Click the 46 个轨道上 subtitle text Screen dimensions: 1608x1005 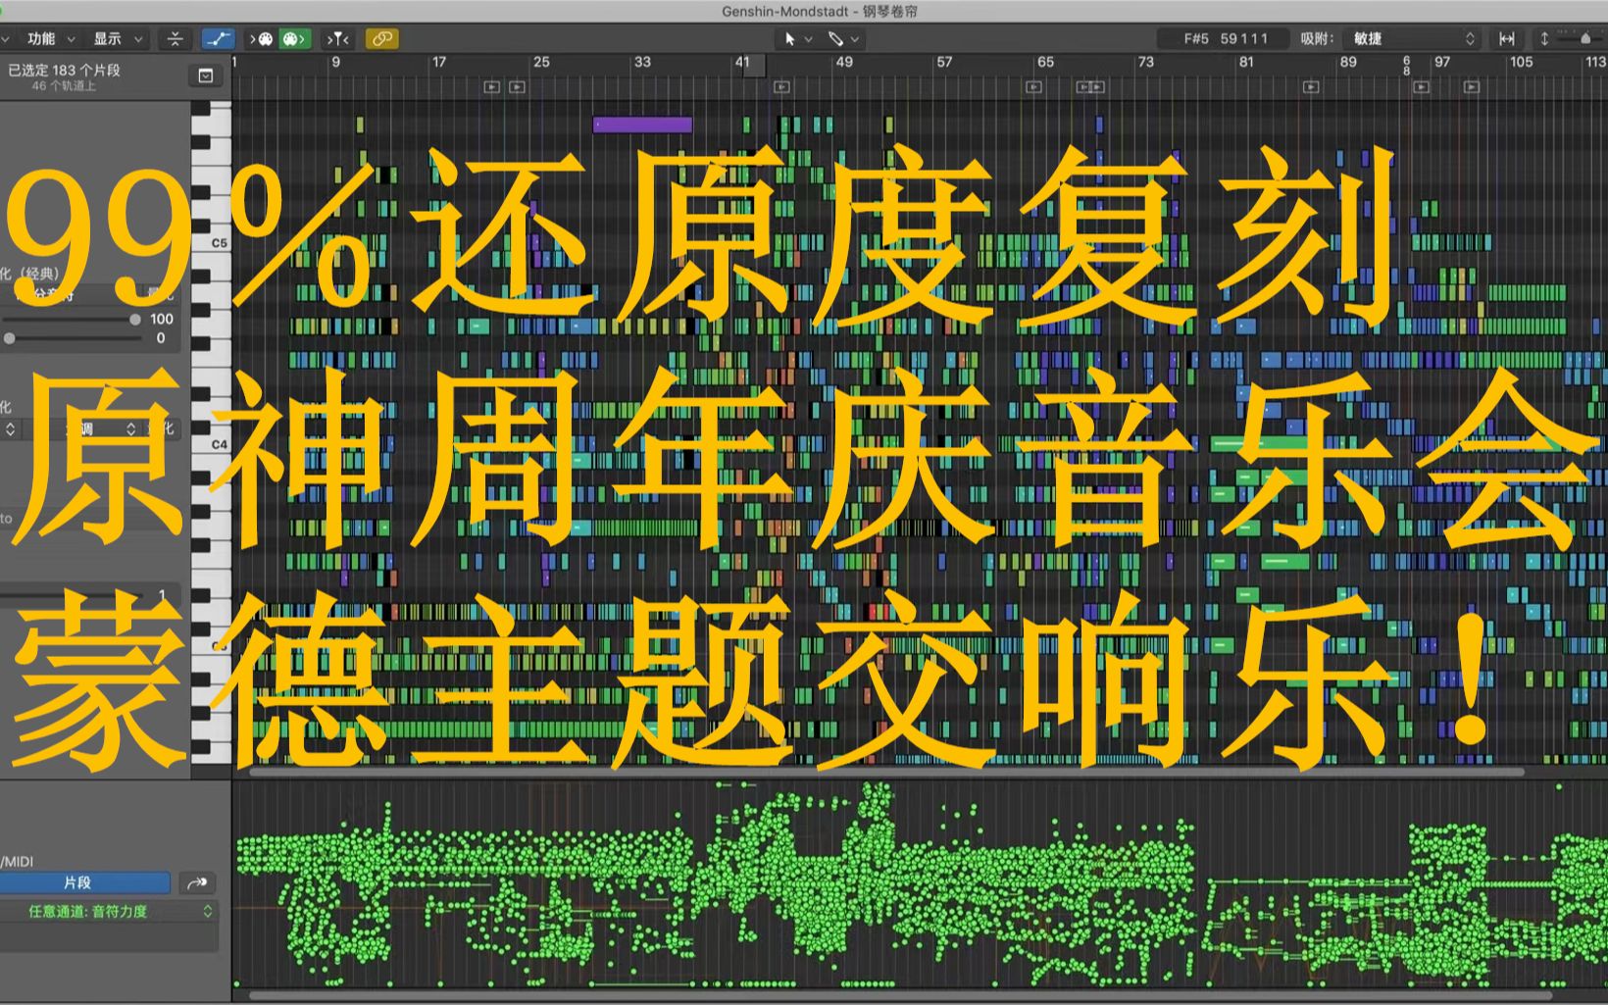(64, 86)
